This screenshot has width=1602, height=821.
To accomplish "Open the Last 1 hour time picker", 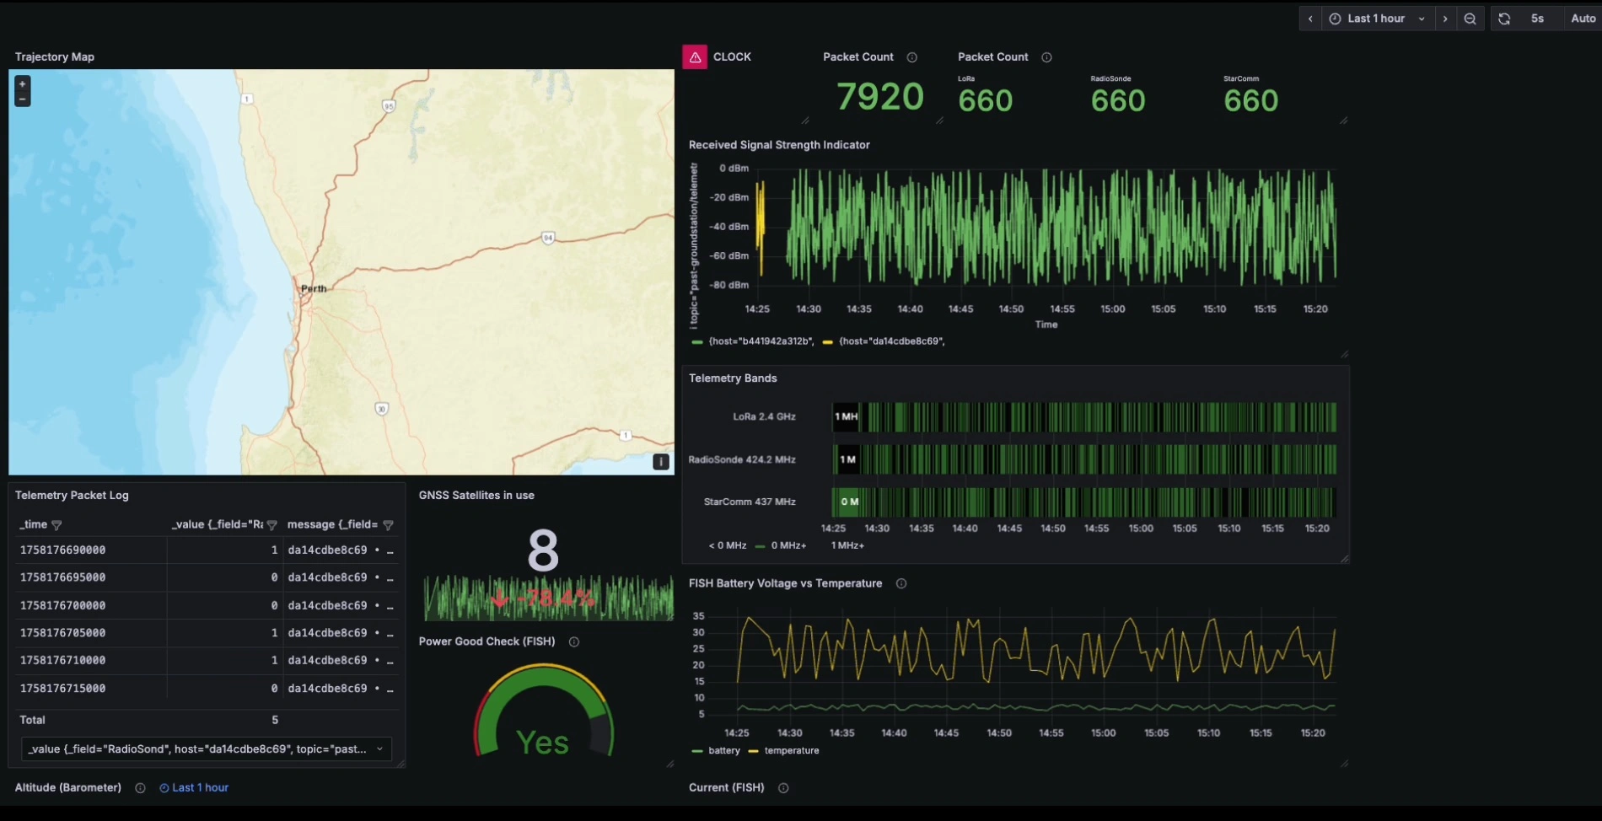I will tap(1376, 19).
